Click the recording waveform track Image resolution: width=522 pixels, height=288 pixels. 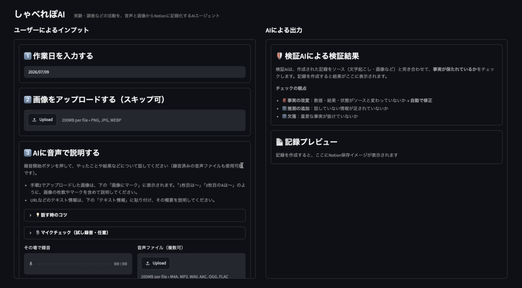click(74, 264)
